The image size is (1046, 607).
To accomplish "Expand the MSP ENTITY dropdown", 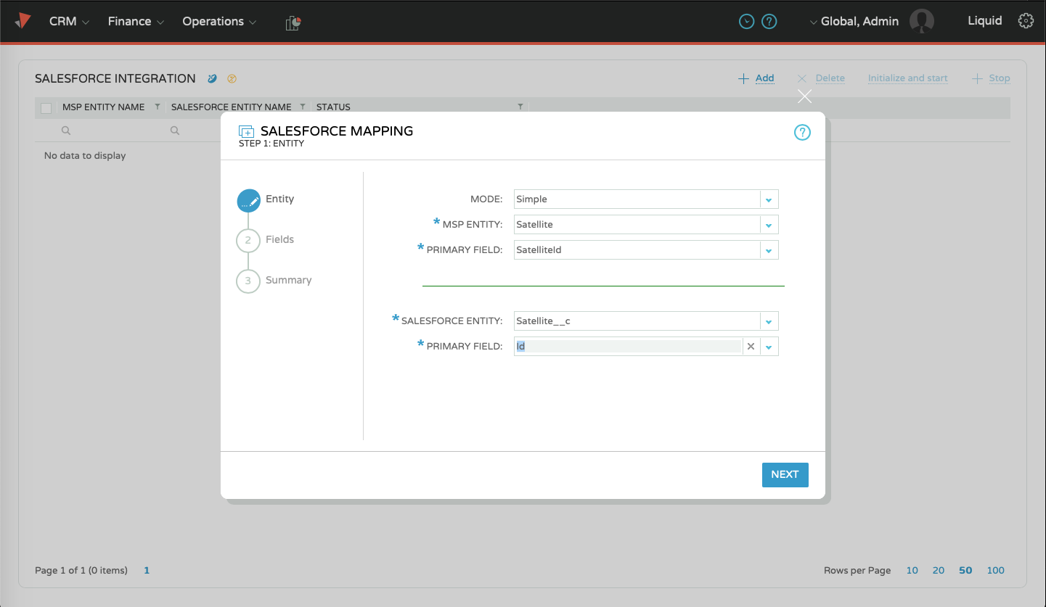I will 769,225.
